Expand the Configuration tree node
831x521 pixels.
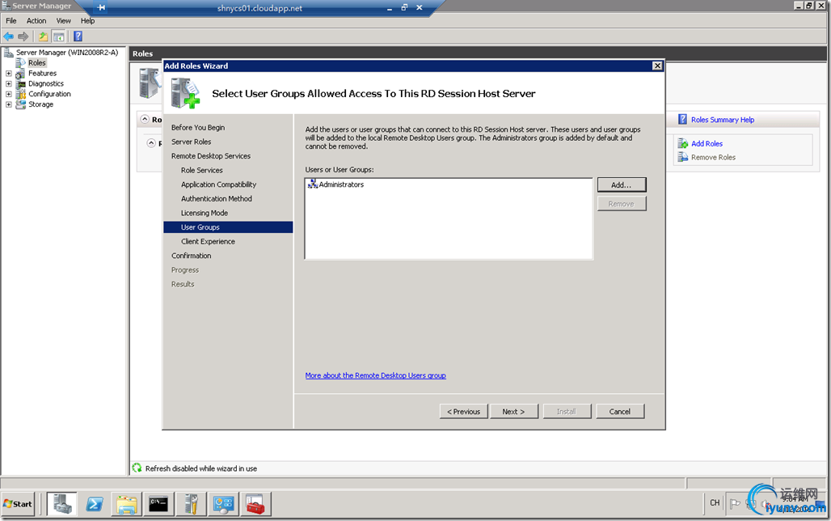pos(8,94)
